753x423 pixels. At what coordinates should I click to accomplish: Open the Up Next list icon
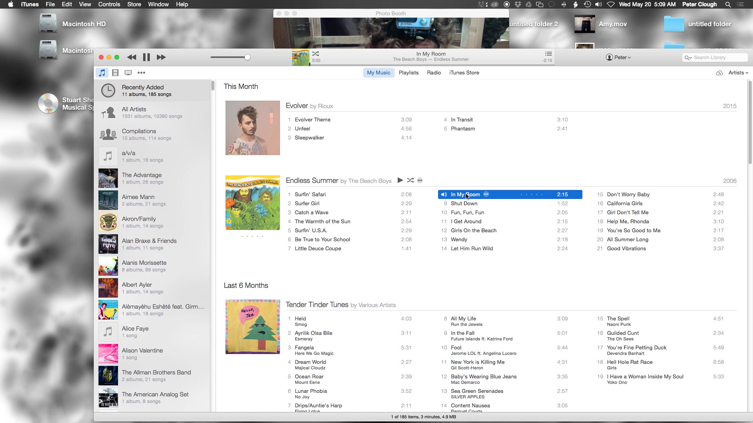(548, 54)
